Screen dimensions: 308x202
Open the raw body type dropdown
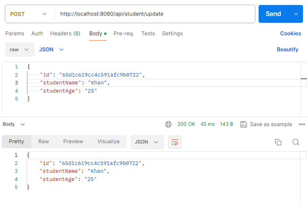point(20,49)
